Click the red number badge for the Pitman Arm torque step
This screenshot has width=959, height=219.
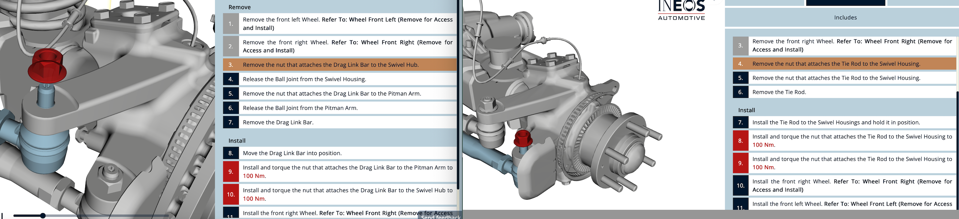point(231,171)
